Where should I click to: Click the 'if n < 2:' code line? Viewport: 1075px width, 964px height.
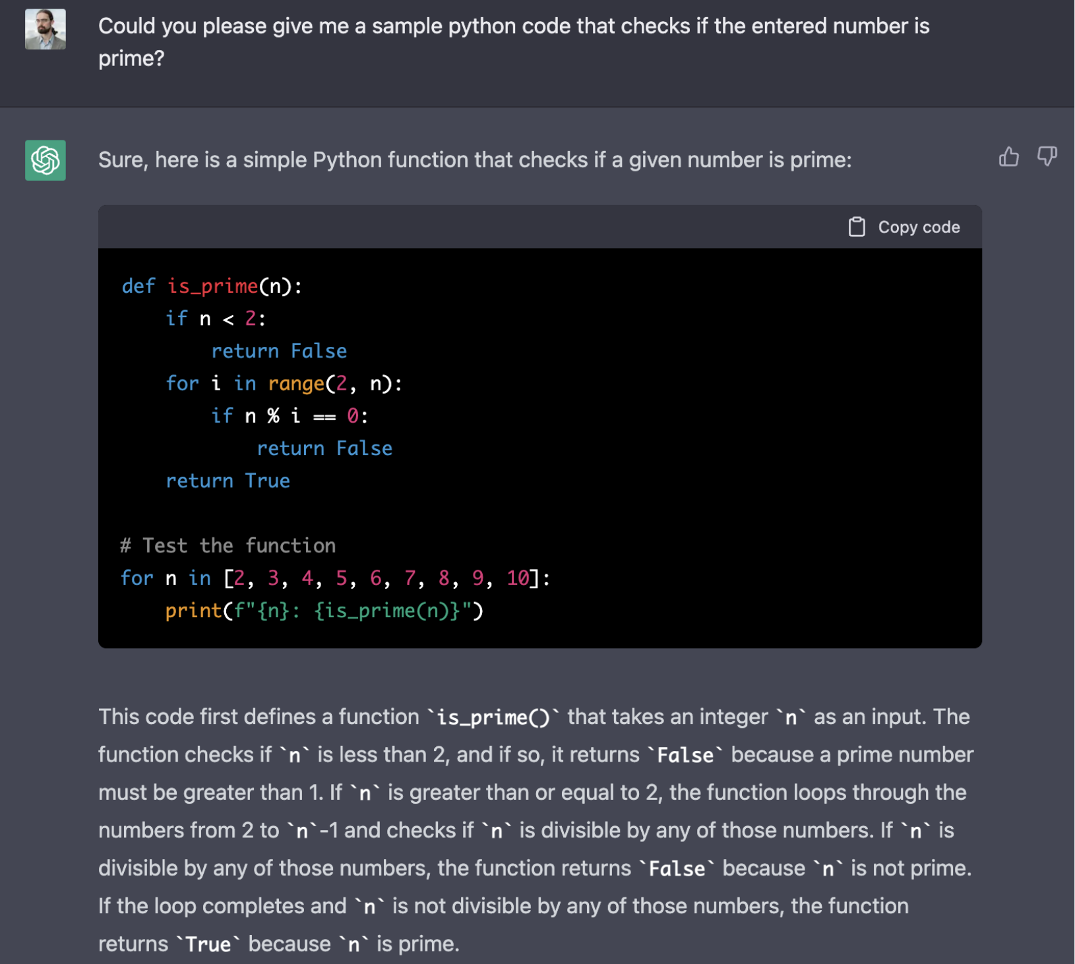tap(216, 319)
